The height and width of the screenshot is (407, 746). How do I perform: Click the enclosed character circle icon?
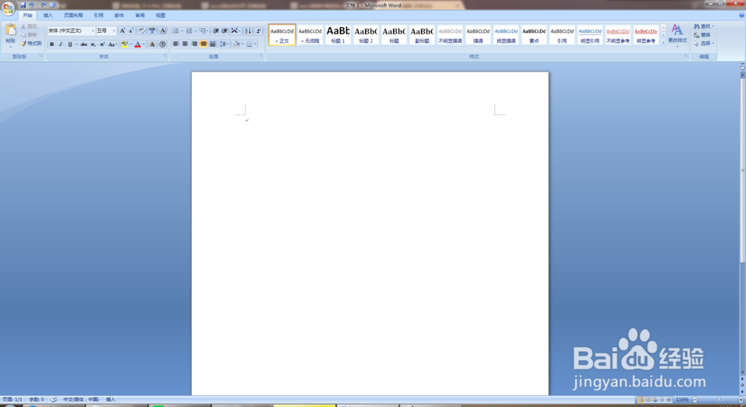coord(162,44)
